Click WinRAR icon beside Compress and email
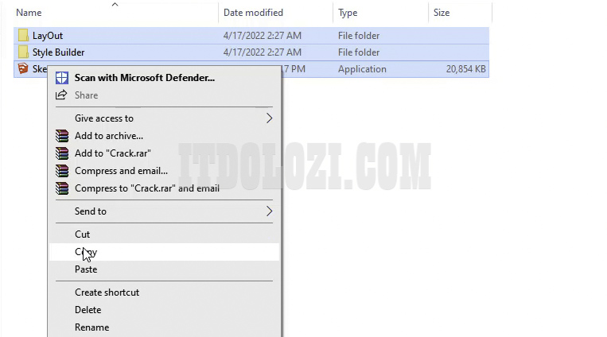The image size is (607, 337). [62, 171]
